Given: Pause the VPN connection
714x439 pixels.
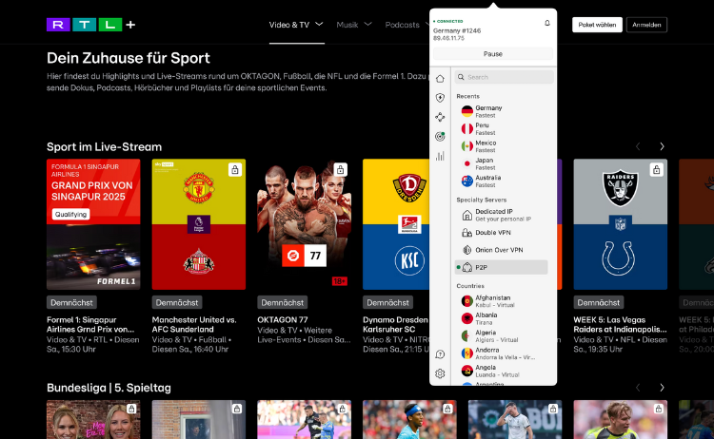Looking at the screenshot, I should [493, 54].
